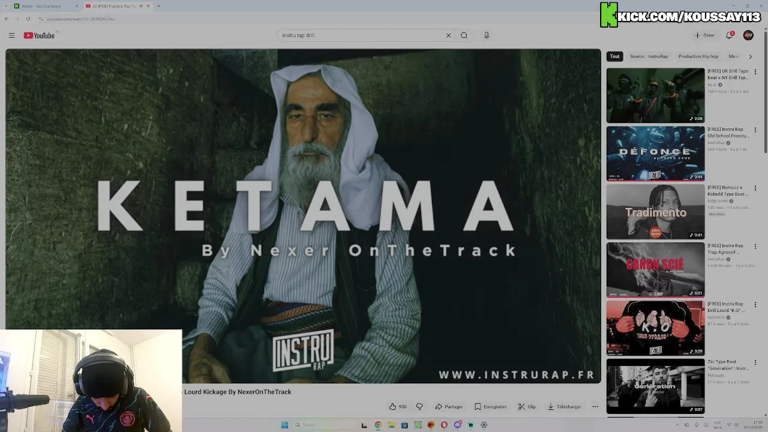Open the Tradimento Nemzzz type beat thumbnail
768x432 pixels.
pyautogui.click(x=655, y=212)
